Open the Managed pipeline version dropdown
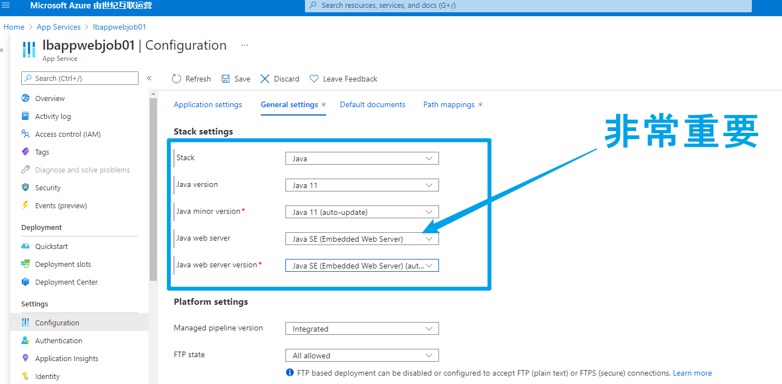Viewport: 782px width, 384px height. pyautogui.click(x=362, y=329)
